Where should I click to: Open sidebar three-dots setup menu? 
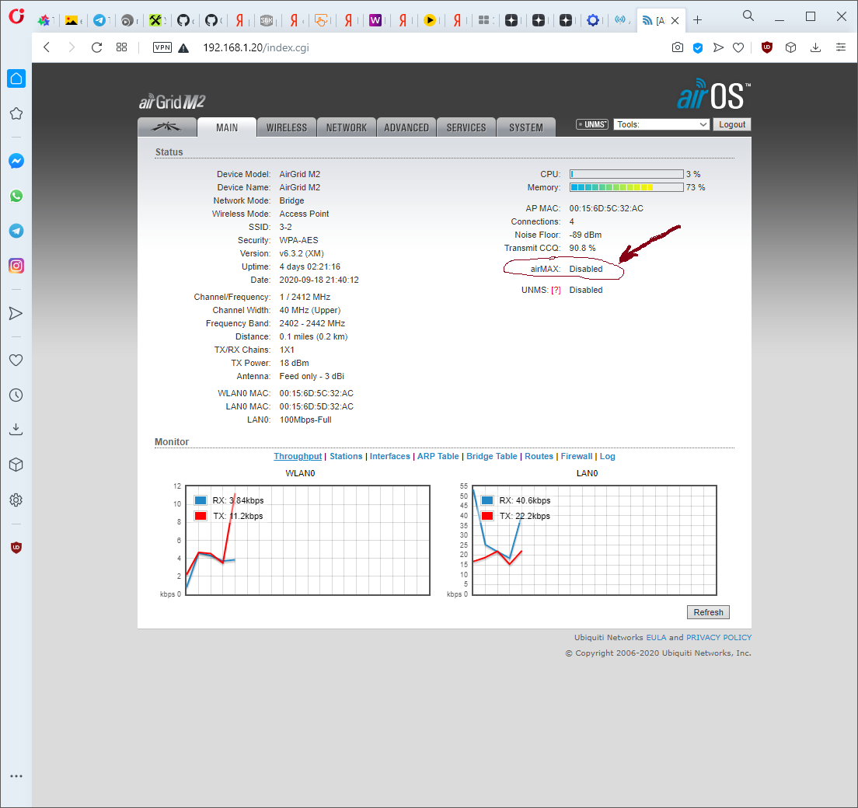tap(16, 775)
